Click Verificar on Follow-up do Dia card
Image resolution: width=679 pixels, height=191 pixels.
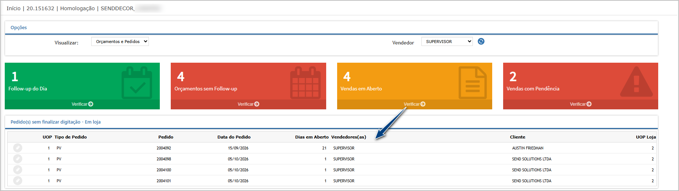(82, 104)
